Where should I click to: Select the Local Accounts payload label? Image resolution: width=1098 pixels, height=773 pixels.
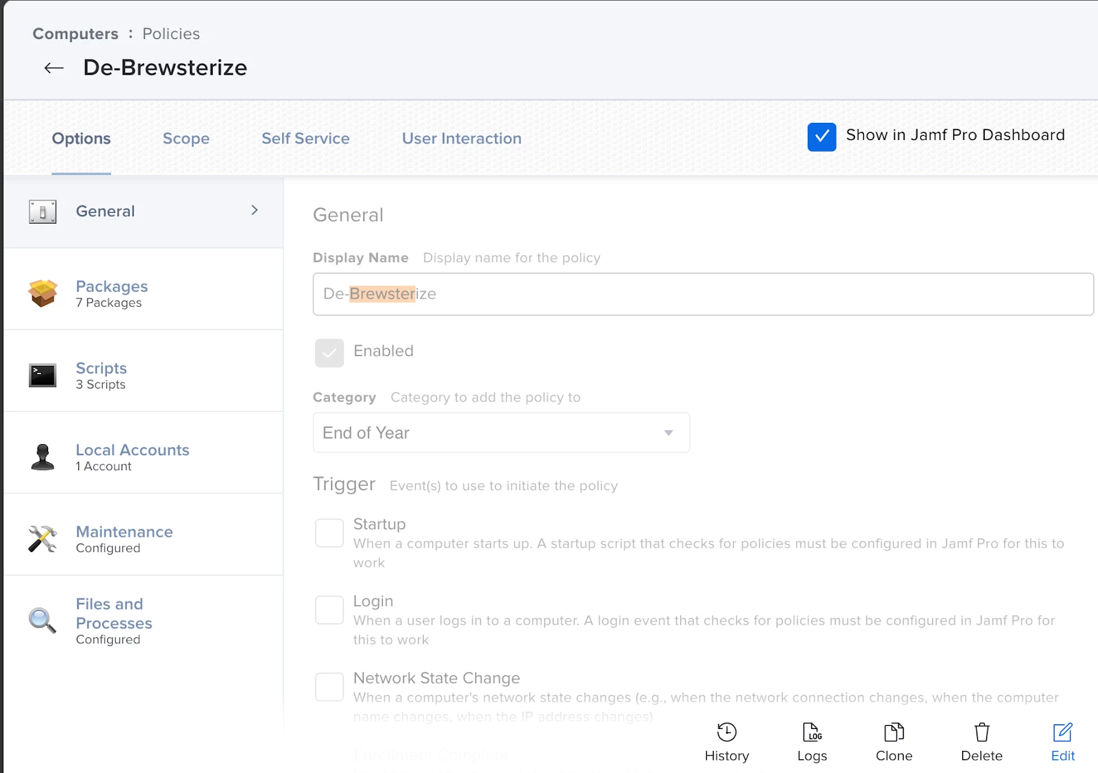pyautogui.click(x=132, y=450)
